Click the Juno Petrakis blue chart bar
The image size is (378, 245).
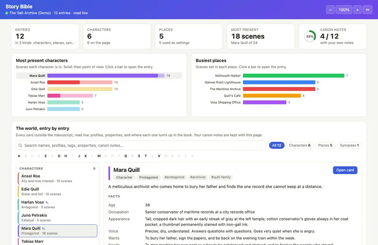coord(63,109)
